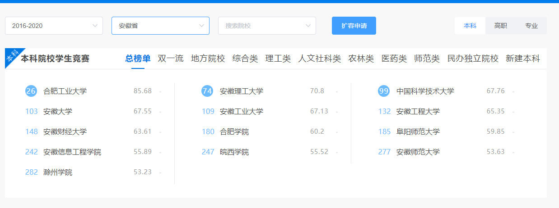559x208 pixels.
Task: Open the 滁州学院 entry ranked 282
Action: click(58, 172)
